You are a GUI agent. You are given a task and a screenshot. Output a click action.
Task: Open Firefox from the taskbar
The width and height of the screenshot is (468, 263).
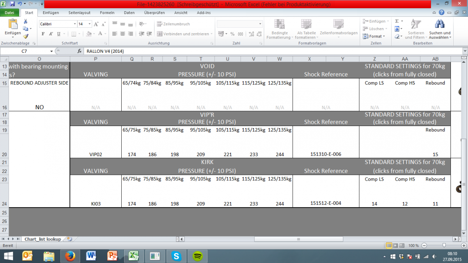pyautogui.click(x=70, y=256)
